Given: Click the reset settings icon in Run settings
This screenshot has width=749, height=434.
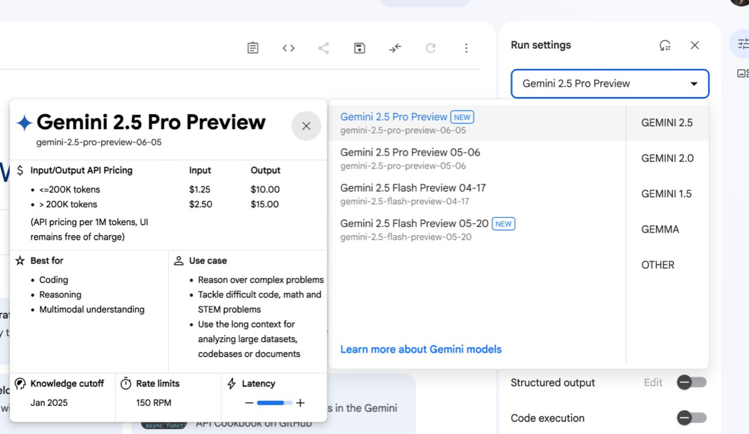Looking at the screenshot, I should click(665, 46).
